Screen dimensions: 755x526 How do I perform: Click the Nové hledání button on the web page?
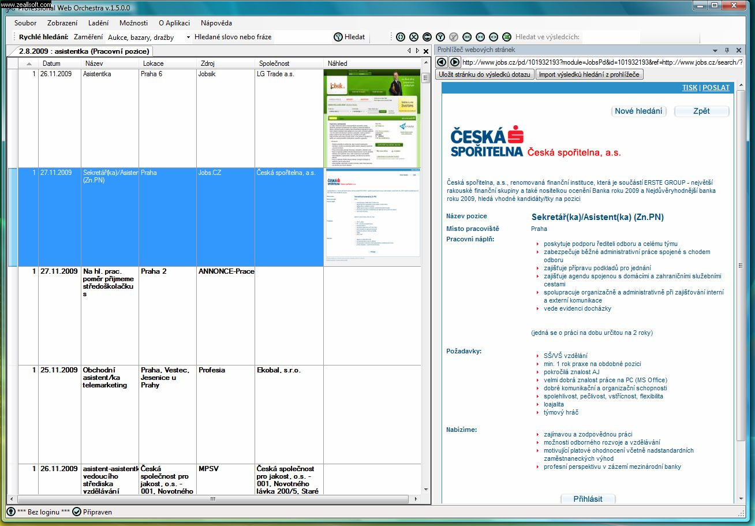pyautogui.click(x=638, y=111)
